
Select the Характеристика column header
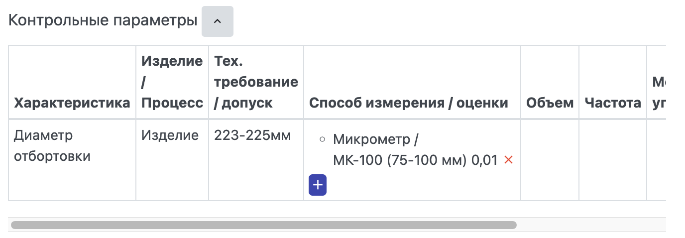coord(72,103)
